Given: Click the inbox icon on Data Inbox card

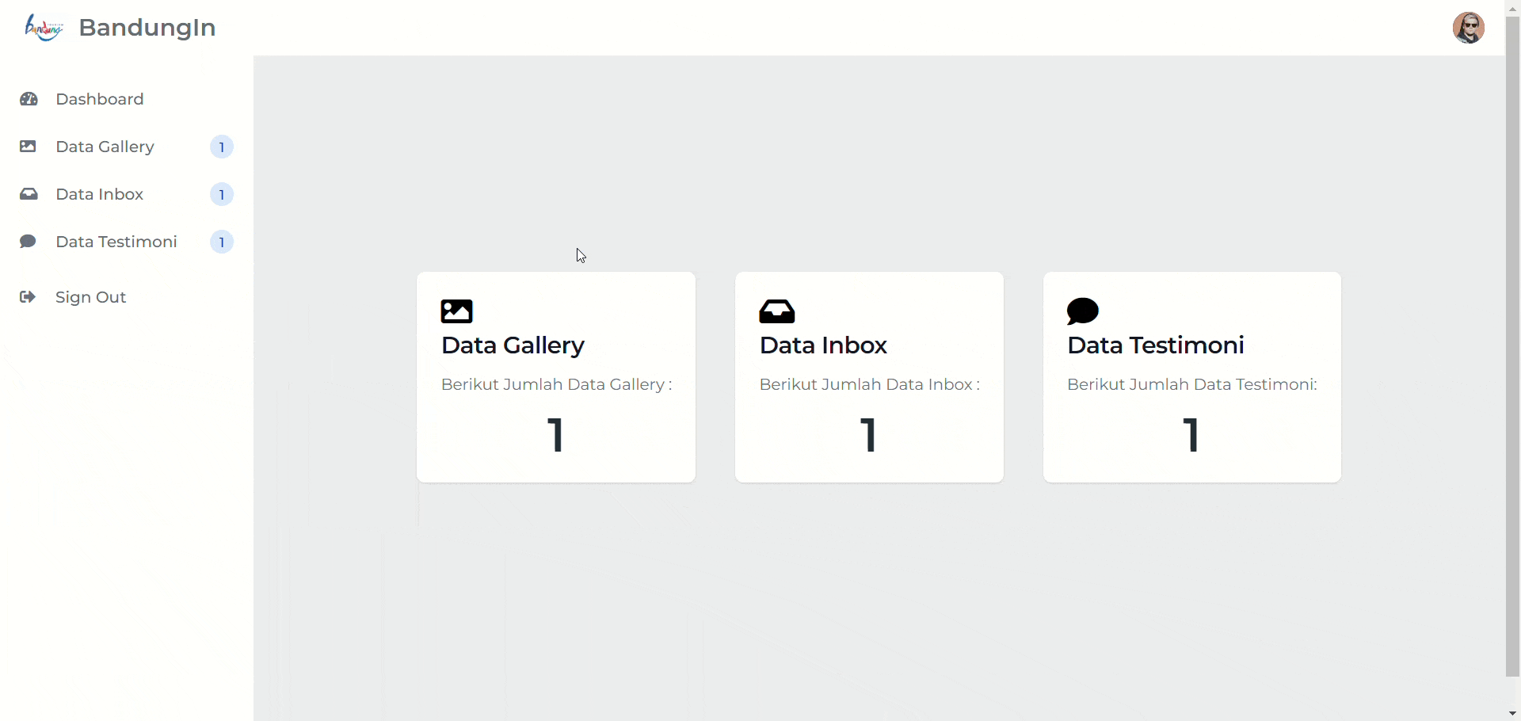Looking at the screenshot, I should (777, 311).
